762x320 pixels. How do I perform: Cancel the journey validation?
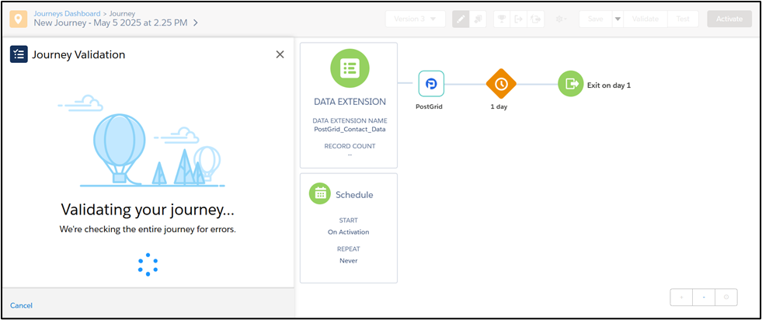coord(22,305)
